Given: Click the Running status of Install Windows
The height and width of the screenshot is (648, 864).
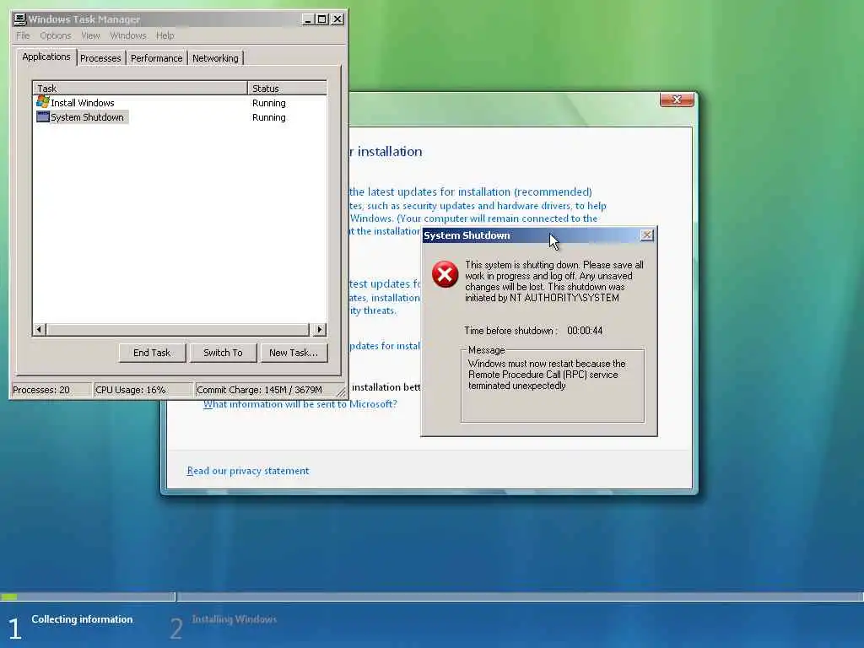Looking at the screenshot, I should [269, 103].
